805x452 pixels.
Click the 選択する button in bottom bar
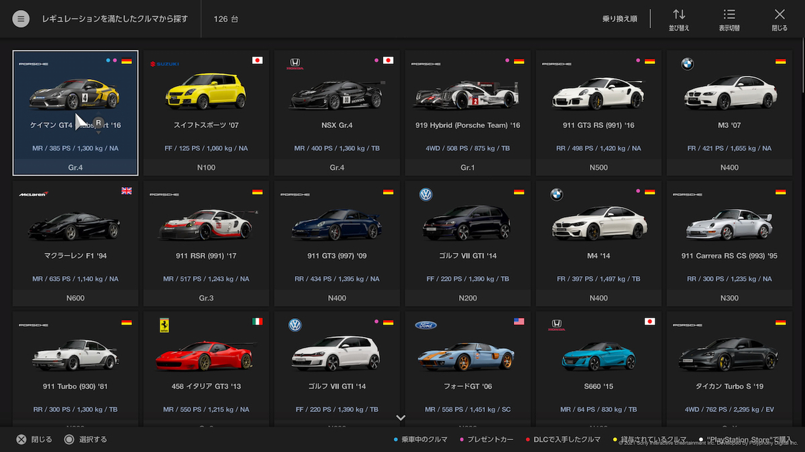click(x=85, y=439)
